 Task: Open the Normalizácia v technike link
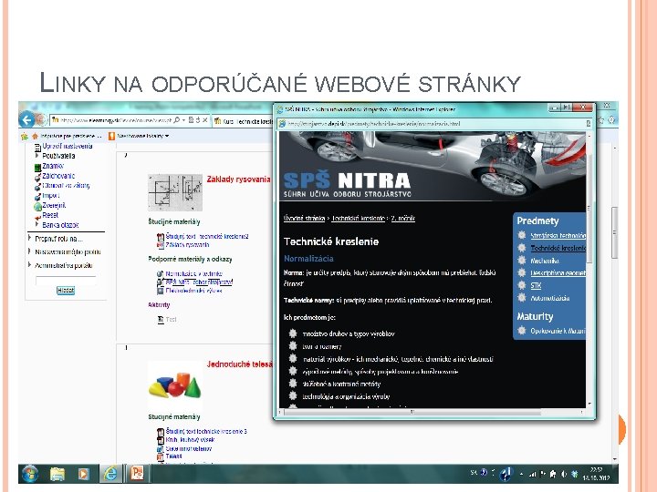coord(194,273)
